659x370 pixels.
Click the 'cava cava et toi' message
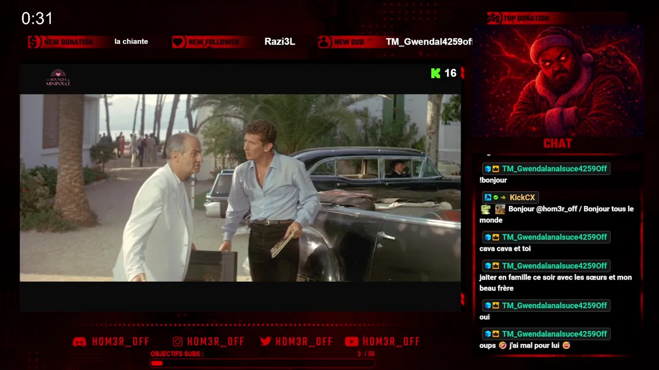click(505, 249)
